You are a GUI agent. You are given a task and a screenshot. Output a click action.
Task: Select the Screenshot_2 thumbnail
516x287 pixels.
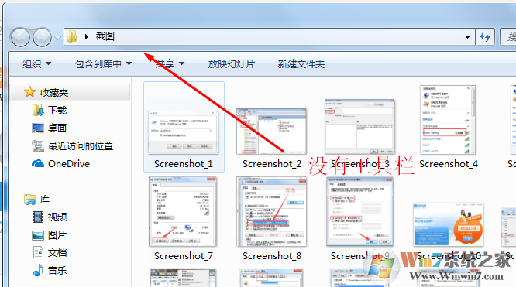click(271, 132)
